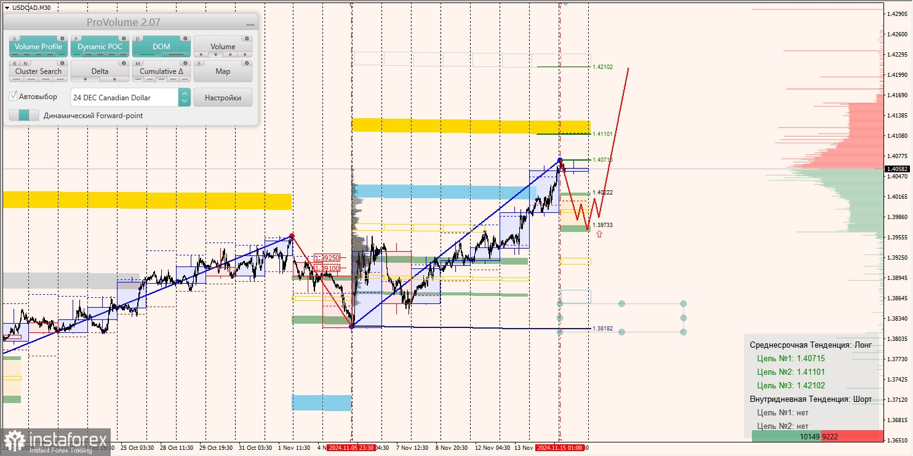Select the 2024.11.05 23:30 time marker
The image size is (913, 456).
[351, 448]
